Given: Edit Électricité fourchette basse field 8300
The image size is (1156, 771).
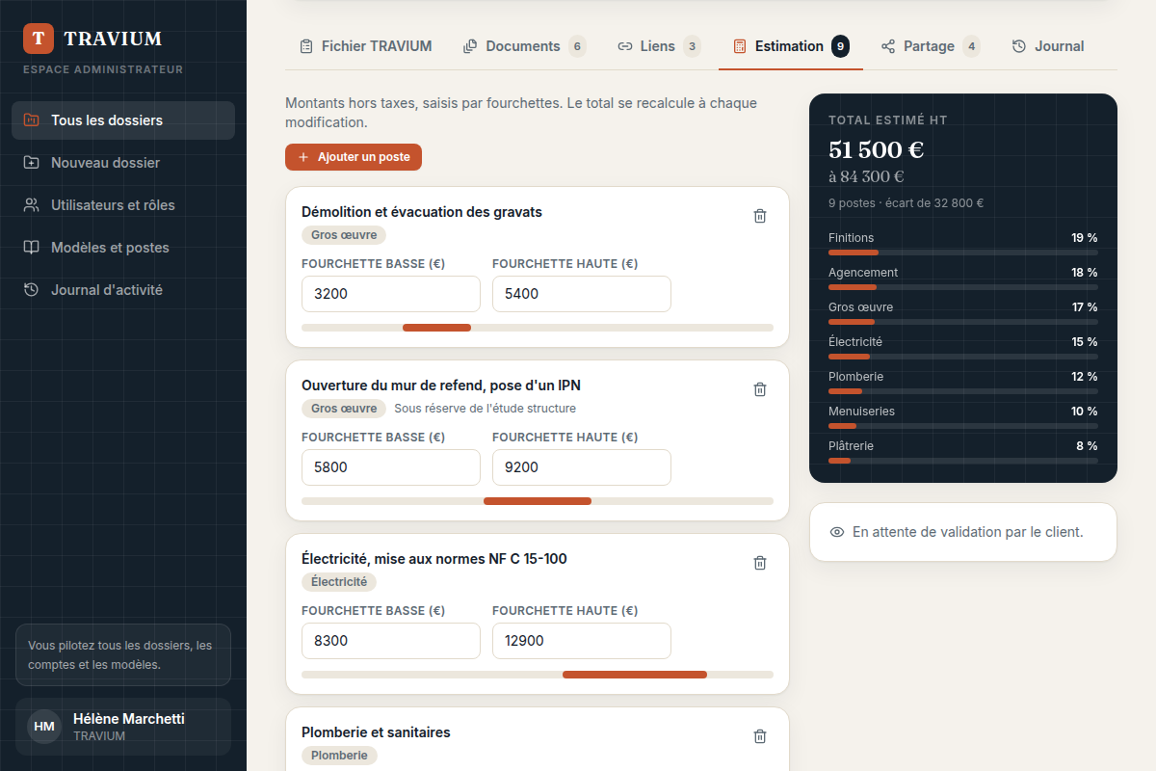Looking at the screenshot, I should pyautogui.click(x=391, y=641).
